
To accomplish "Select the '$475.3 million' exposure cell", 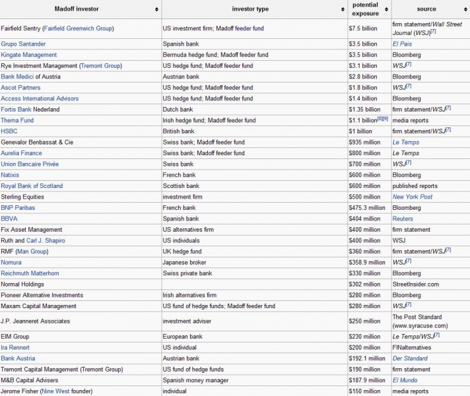I will point(370,208).
